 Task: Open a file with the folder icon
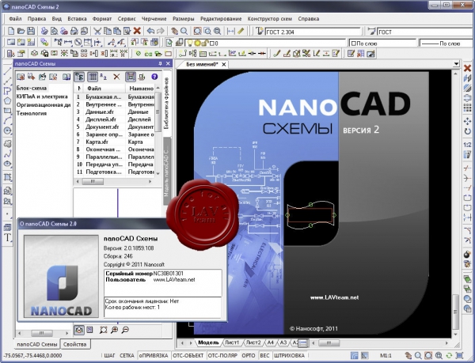(21, 31)
